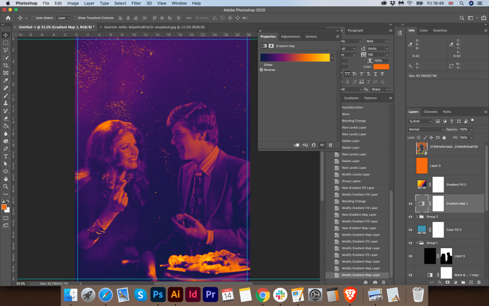489x306 pixels.
Task: Click reset adjustment icon in Properties panel
Action: (x=314, y=145)
